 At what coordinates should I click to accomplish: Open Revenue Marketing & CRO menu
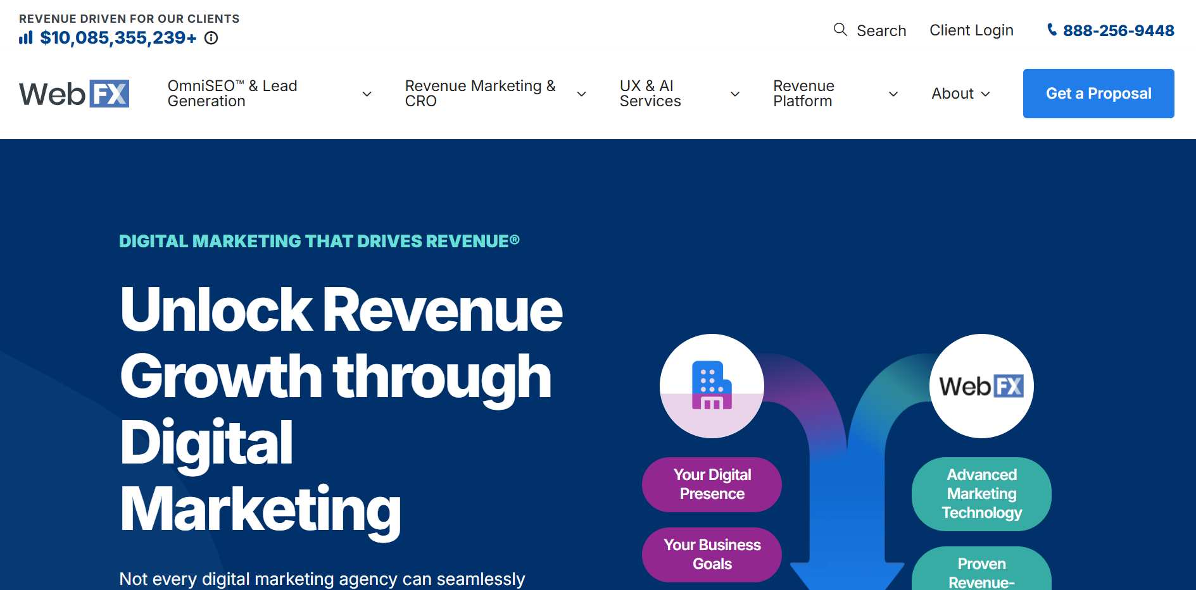pos(481,94)
